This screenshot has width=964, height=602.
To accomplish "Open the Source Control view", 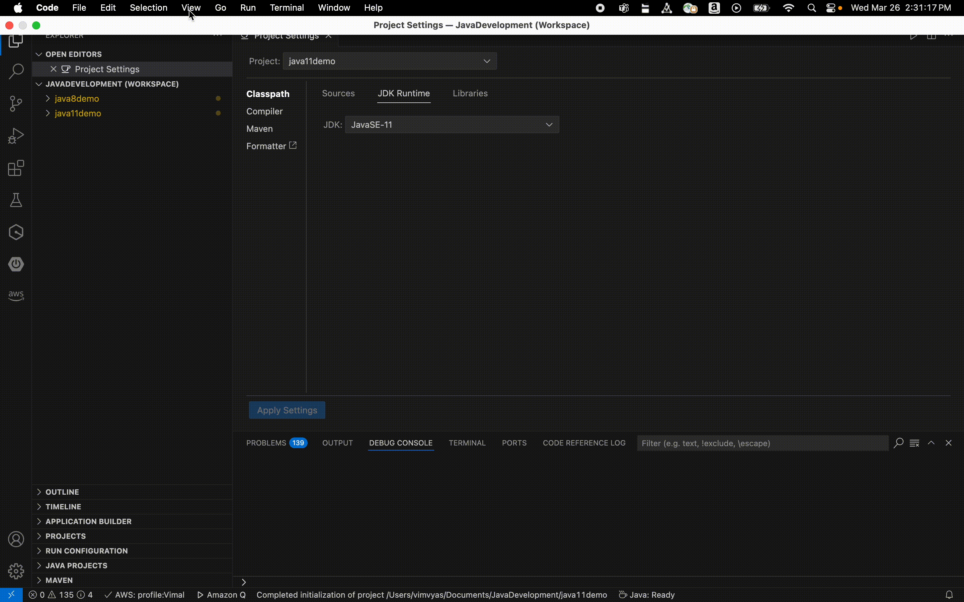I will pos(16,104).
